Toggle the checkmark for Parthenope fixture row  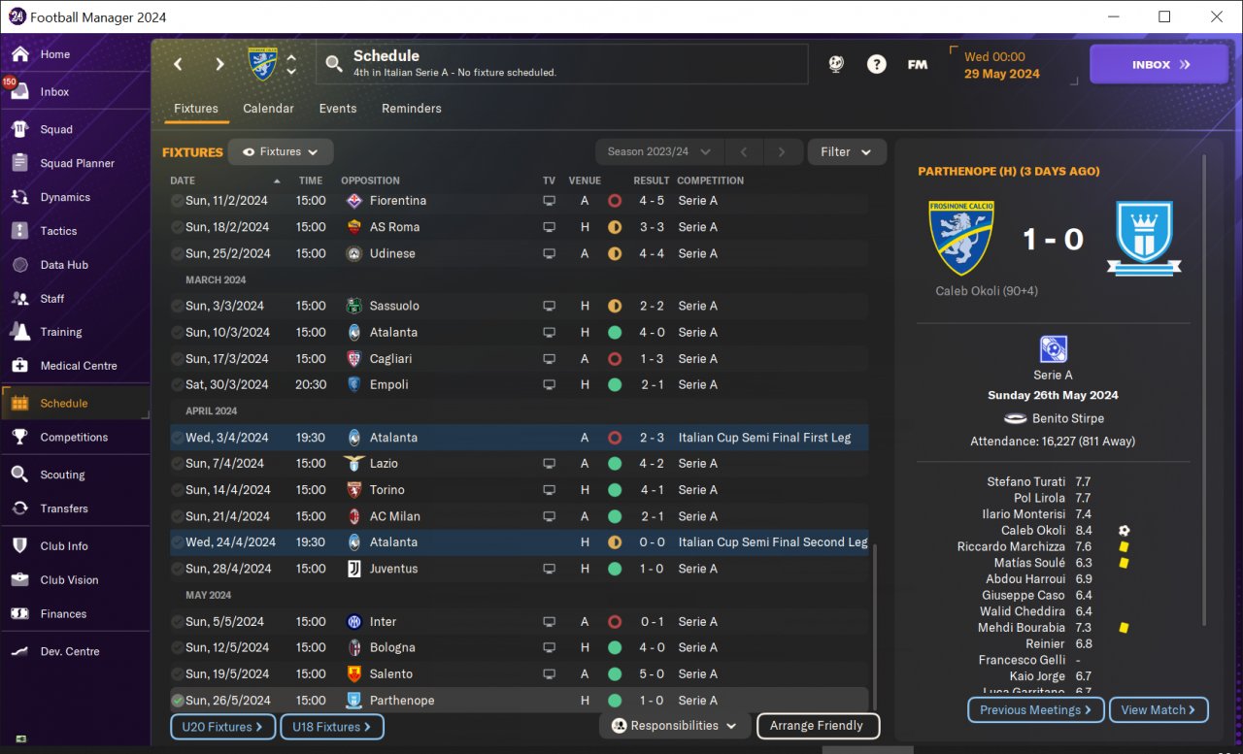point(177,701)
